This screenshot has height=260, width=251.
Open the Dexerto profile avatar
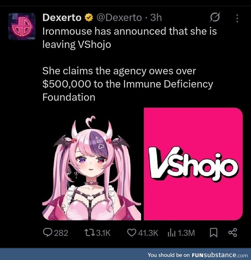pos(22,26)
